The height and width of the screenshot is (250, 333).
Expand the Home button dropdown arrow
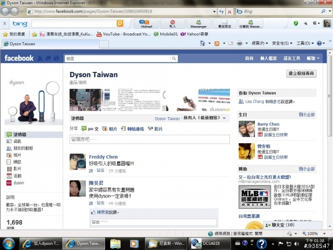209,43
